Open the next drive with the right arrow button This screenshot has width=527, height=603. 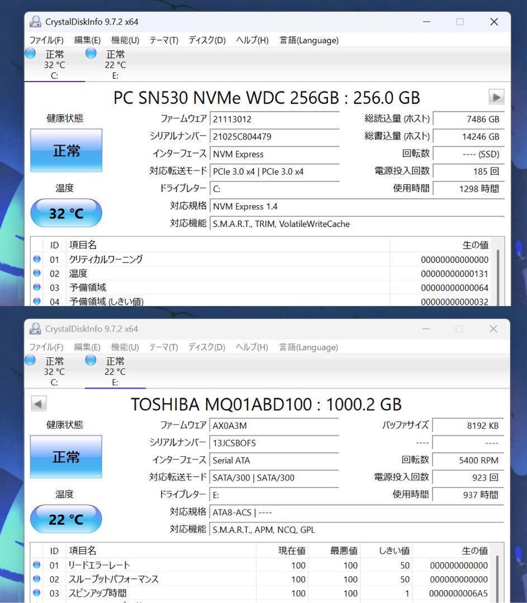point(496,97)
